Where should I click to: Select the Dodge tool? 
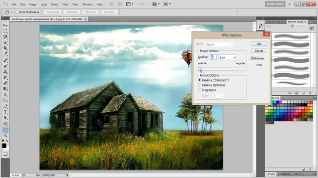(x=5, y=100)
